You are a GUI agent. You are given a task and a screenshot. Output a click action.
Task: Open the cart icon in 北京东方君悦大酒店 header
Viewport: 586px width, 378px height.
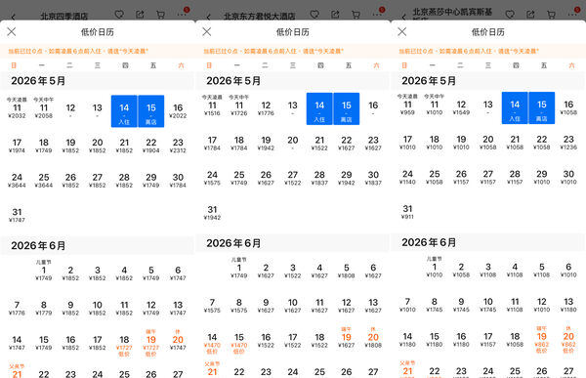coord(356,15)
